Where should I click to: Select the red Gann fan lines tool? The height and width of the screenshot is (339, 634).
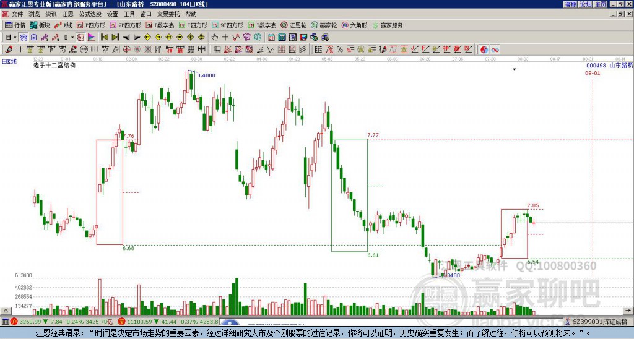[228, 49]
